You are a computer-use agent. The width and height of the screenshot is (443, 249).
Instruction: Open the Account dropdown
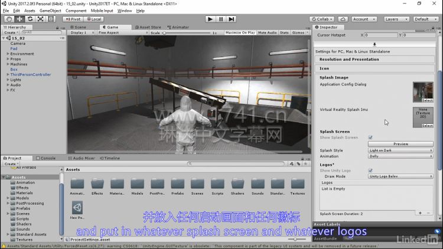pos(364,19)
